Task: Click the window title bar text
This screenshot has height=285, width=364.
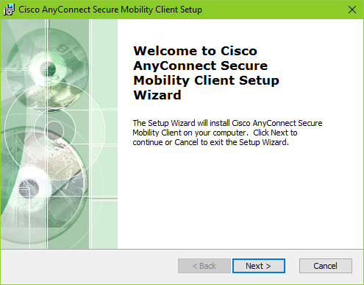Action: (x=110, y=10)
